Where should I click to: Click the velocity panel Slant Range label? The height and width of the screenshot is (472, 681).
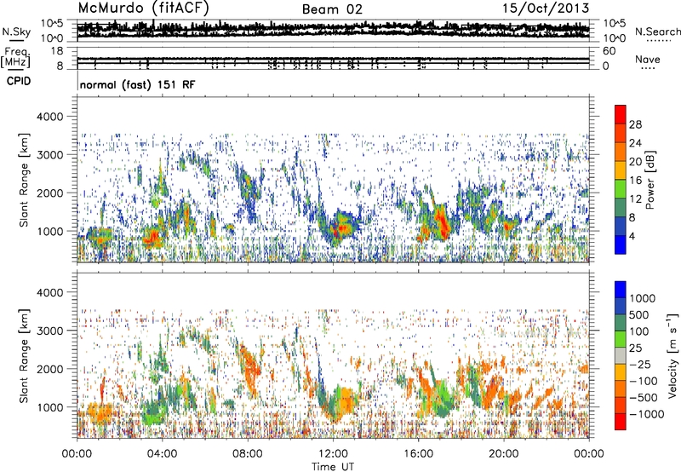click(24, 356)
